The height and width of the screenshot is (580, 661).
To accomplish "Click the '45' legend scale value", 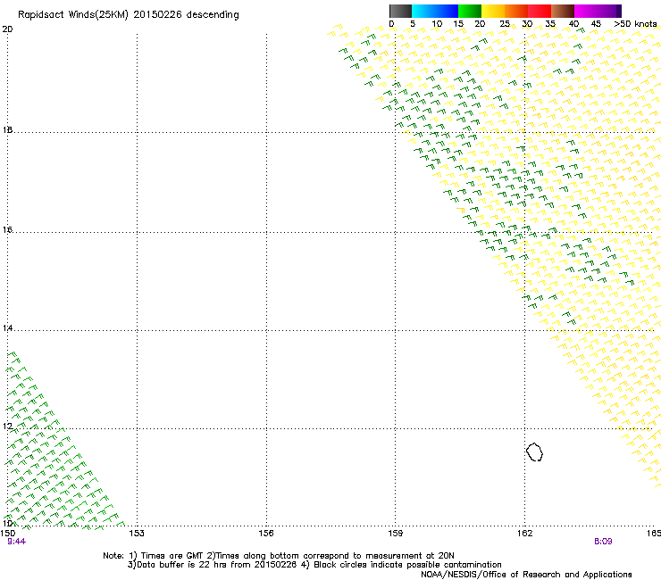I will (596, 24).
